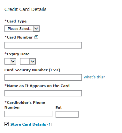This screenshot has height=133, width=122.
Task: Focus the Card Number text field
Action: pyautogui.click(x=43, y=45)
